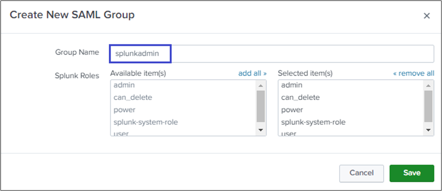The image size is (442, 191).
Task: Click the Group Name input field
Action: (x=271, y=53)
